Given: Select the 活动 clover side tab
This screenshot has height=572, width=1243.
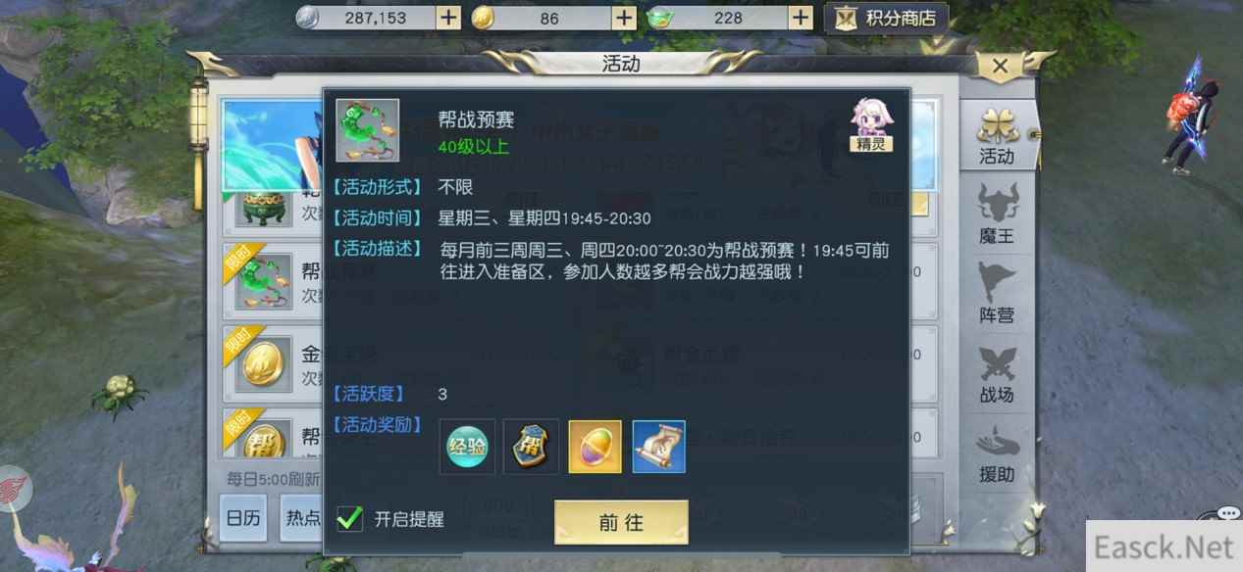Looking at the screenshot, I should (x=997, y=135).
